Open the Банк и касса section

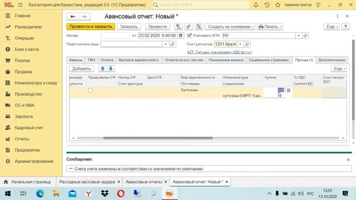click(27, 49)
